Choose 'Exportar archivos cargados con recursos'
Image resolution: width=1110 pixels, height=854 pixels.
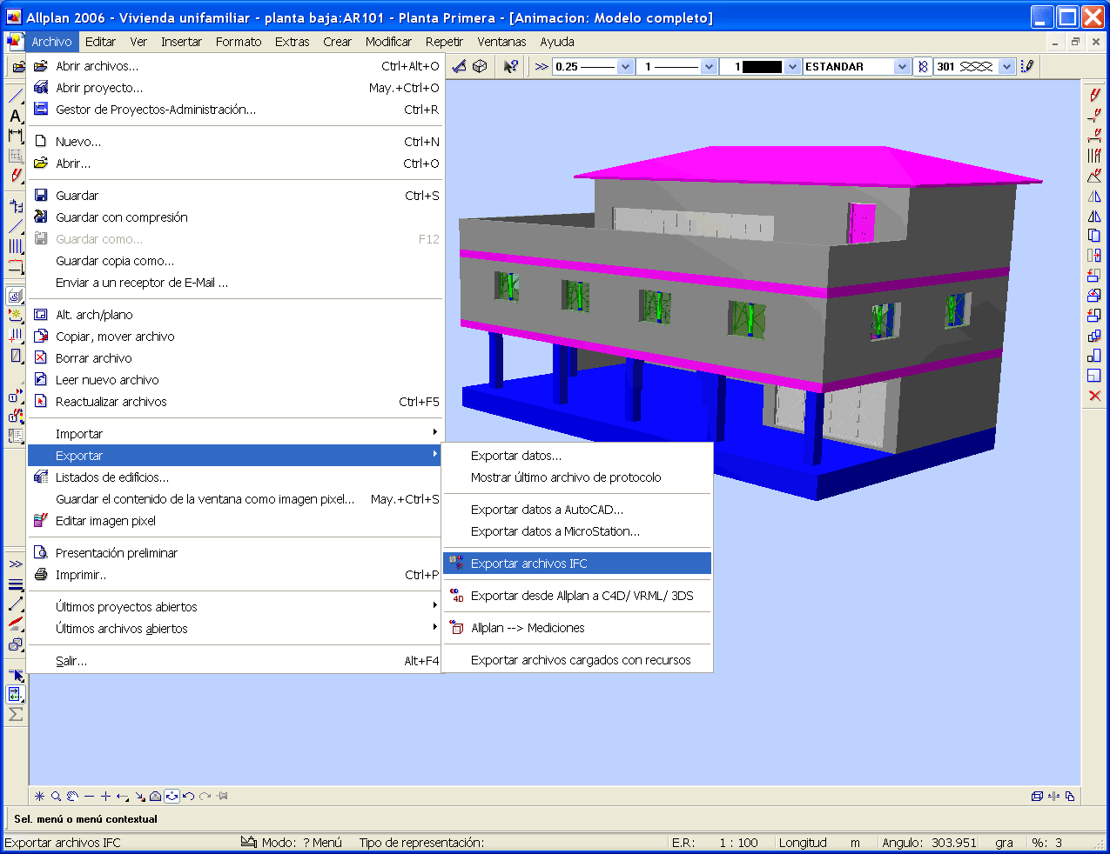pyautogui.click(x=577, y=660)
